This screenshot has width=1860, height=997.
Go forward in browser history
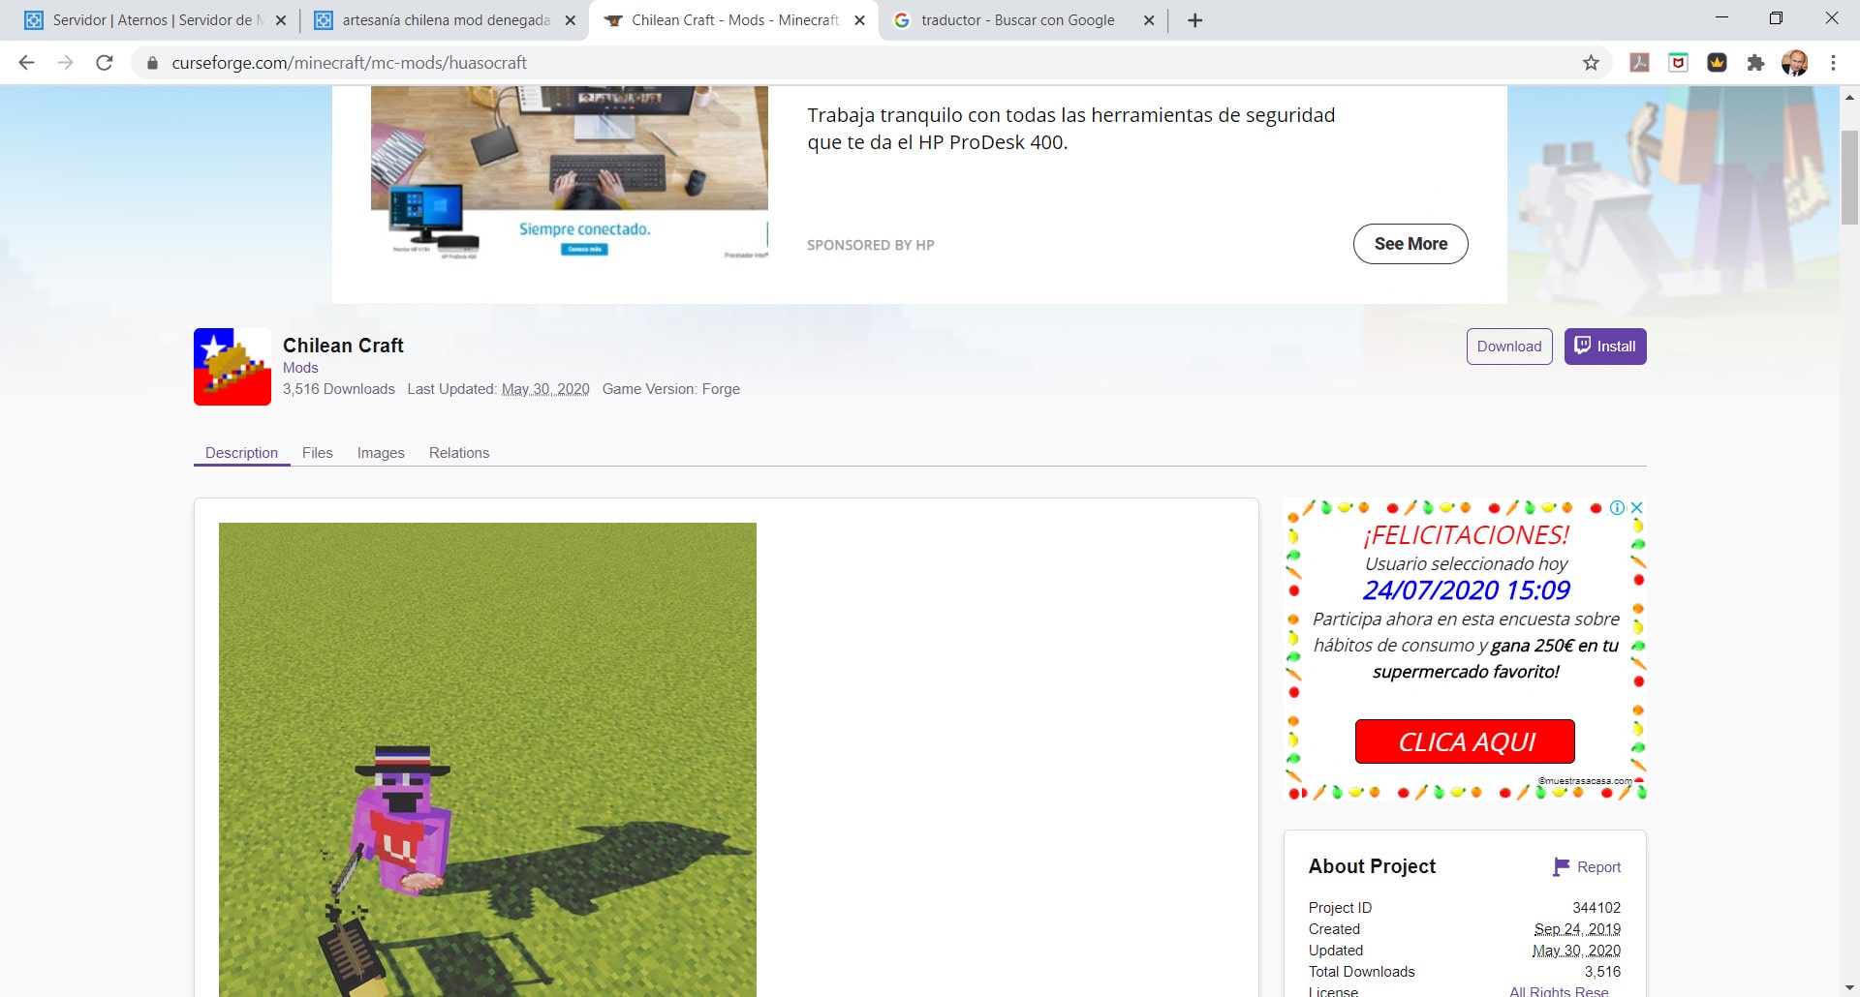coord(65,63)
